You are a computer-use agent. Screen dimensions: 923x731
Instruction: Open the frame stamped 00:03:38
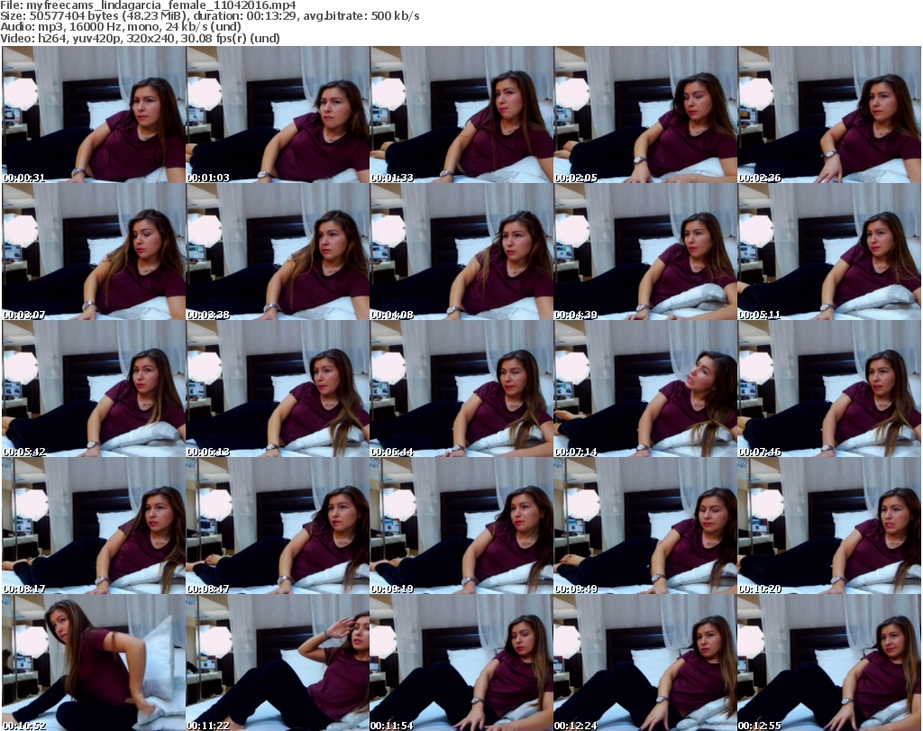tap(278, 251)
